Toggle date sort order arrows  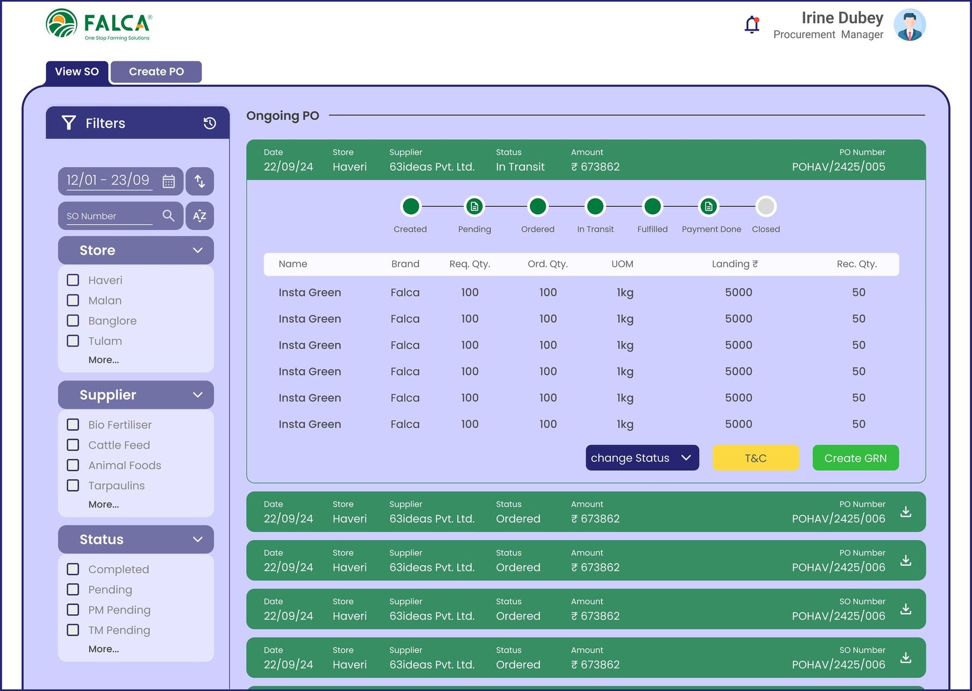200,181
